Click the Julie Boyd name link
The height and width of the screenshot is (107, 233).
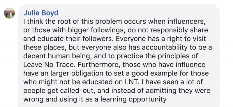pos(41,13)
